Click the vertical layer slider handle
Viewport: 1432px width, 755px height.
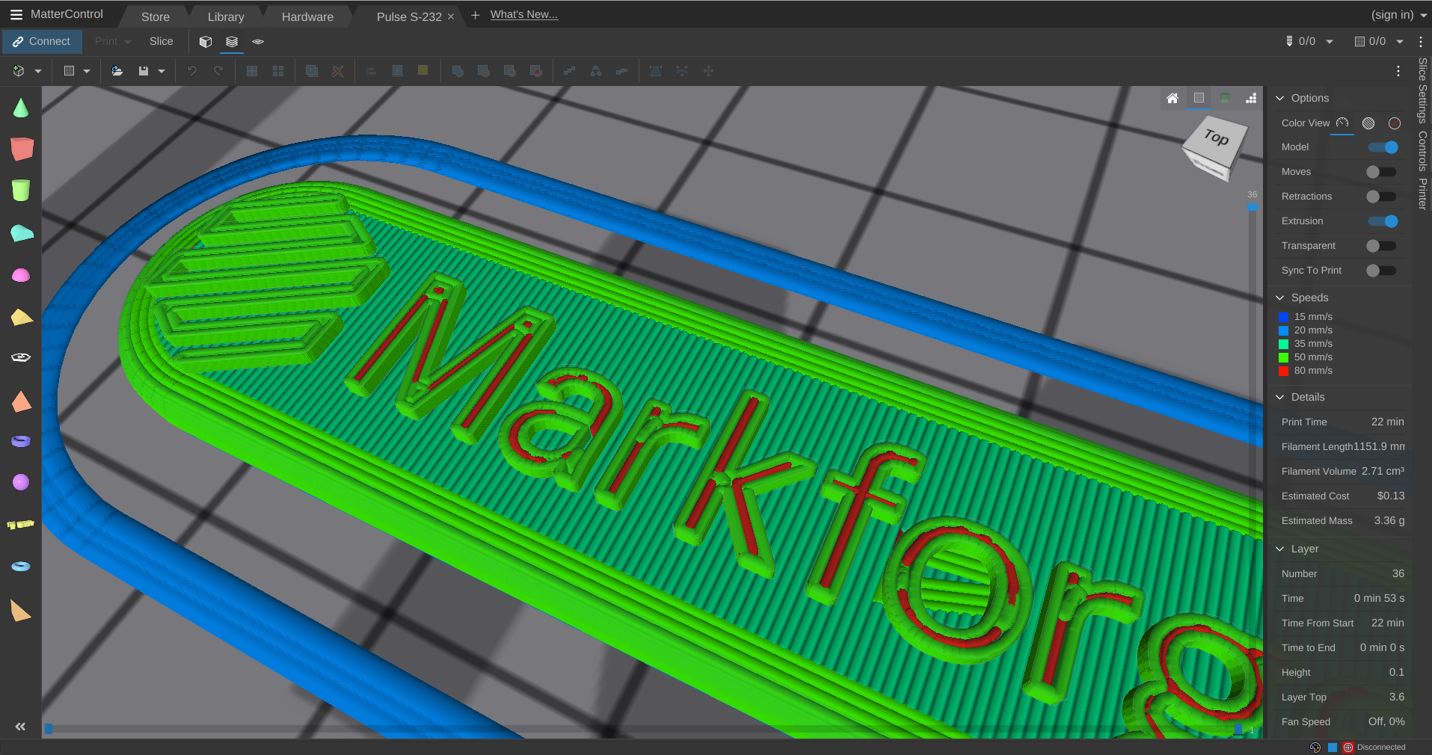[x=1252, y=207]
